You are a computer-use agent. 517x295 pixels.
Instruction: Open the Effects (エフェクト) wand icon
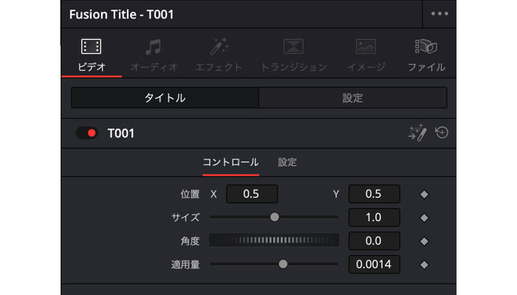(x=219, y=46)
